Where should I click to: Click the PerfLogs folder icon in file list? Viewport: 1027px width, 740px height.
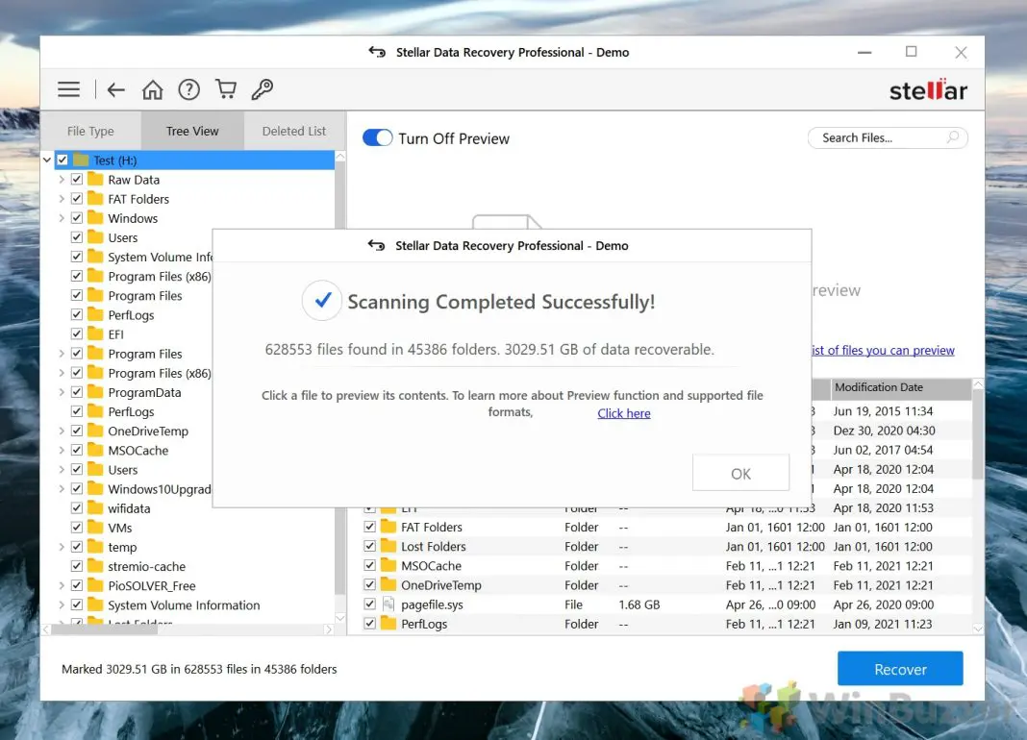tap(388, 623)
